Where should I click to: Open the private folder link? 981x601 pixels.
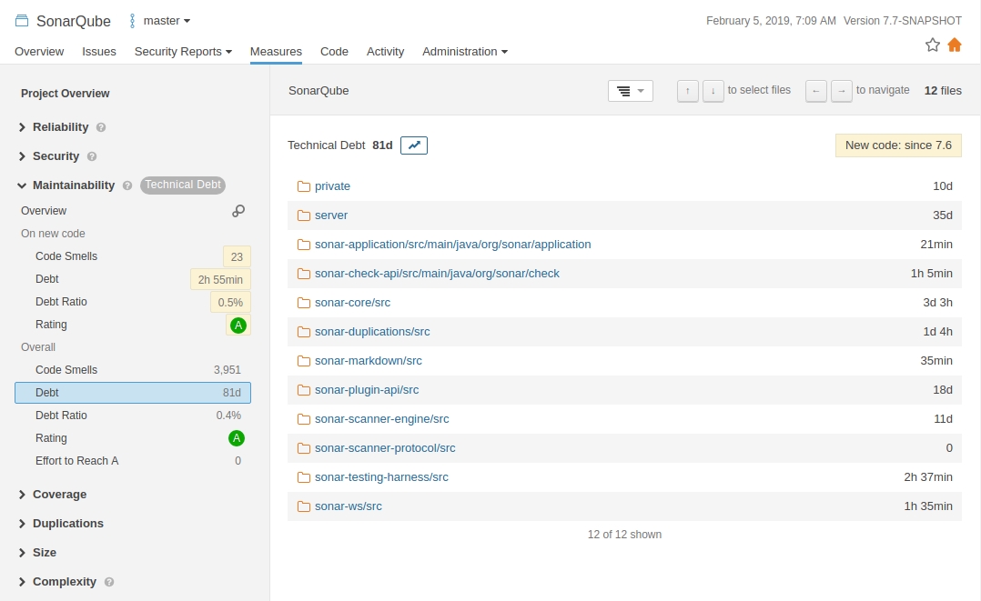click(x=332, y=186)
